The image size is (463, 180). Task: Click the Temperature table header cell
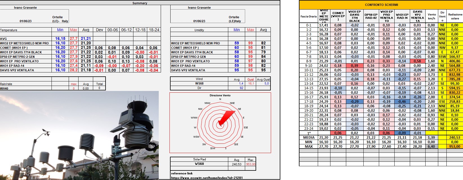9,30
